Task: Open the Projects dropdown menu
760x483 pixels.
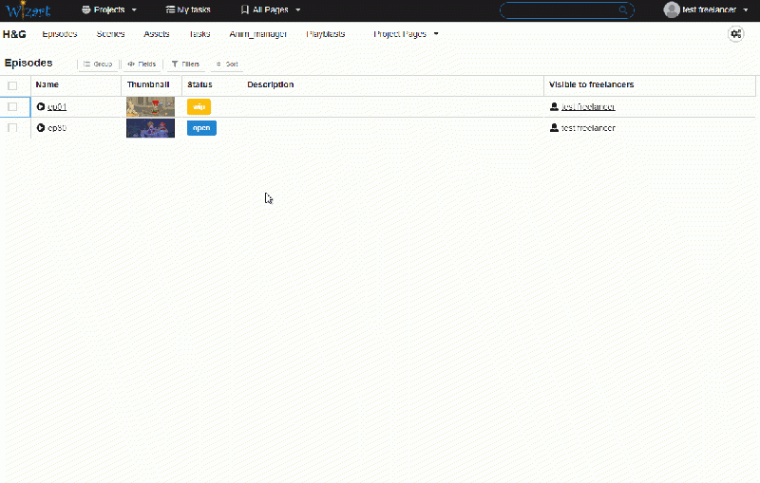Action: (109, 9)
